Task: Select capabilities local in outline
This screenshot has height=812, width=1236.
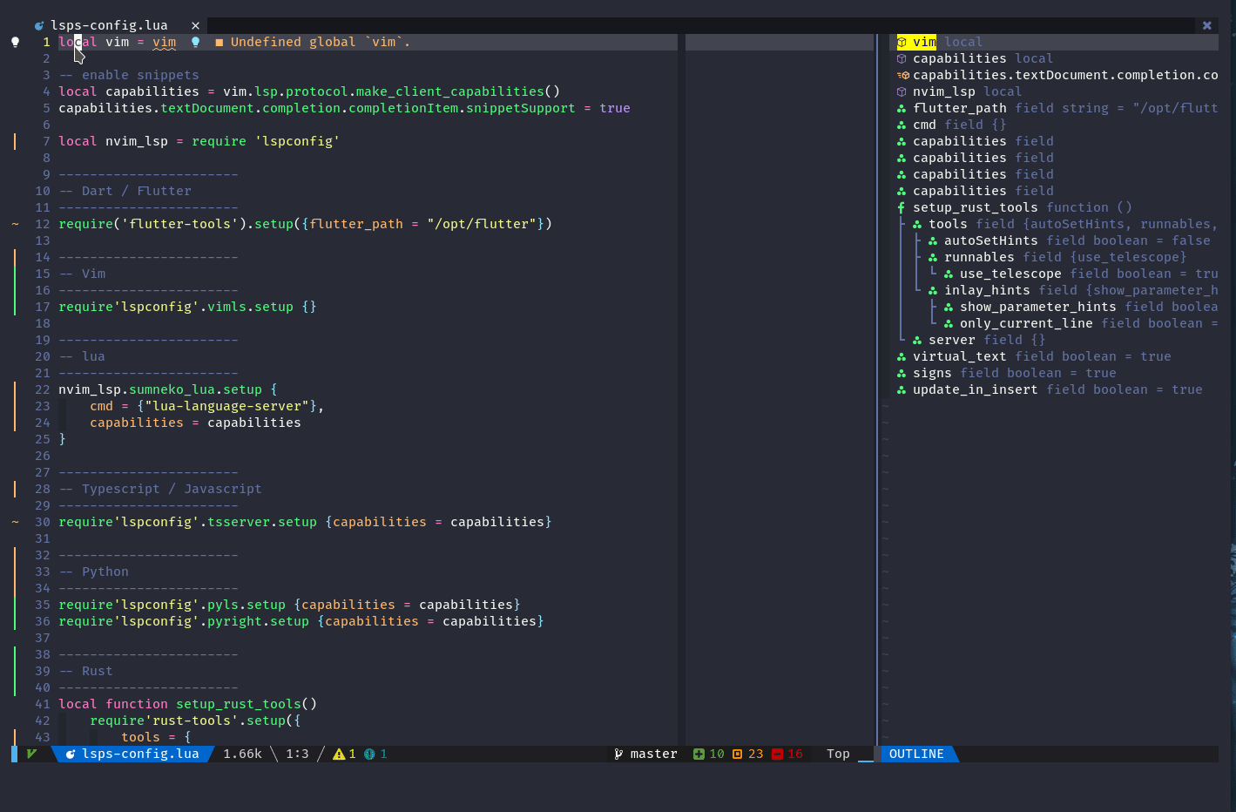Action: (983, 58)
